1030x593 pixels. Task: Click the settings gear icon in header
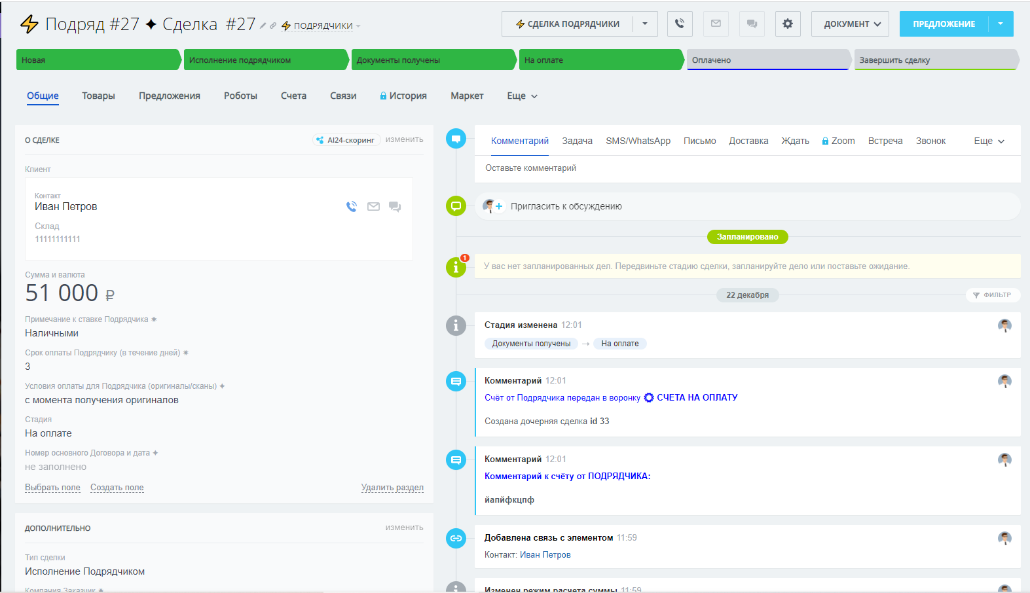pyautogui.click(x=788, y=24)
